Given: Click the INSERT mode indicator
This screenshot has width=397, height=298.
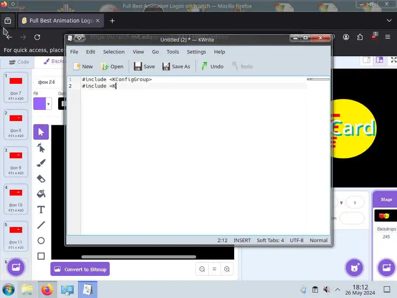Looking at the screenshot, I should tap(242, 240).
